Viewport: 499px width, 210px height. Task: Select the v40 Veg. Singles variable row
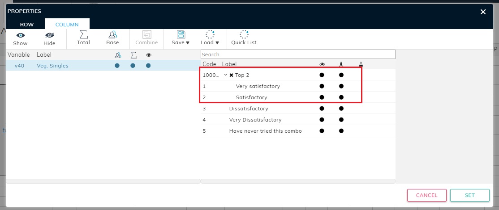103,66
